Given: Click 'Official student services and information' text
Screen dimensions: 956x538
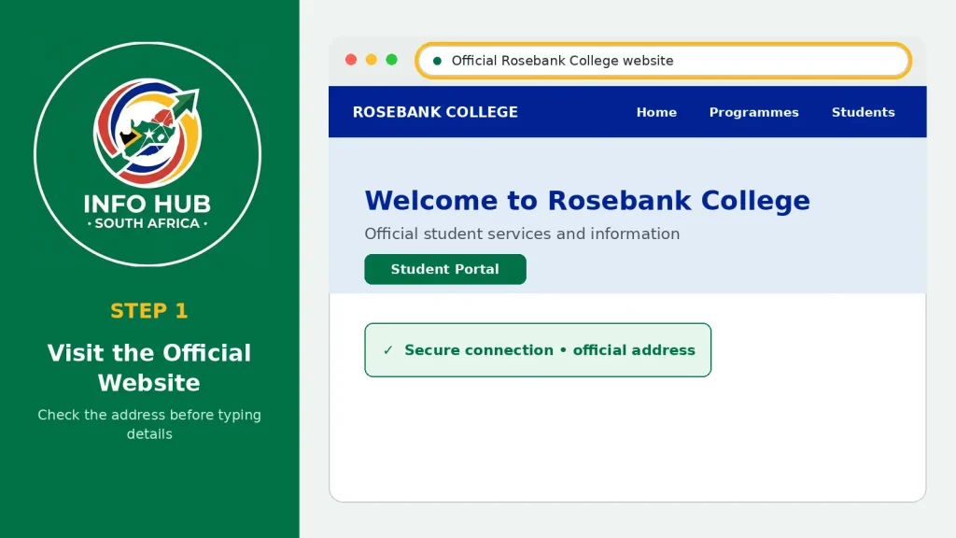Looking at the screenshot, I should pyautogui.click(x=522, y=234).
